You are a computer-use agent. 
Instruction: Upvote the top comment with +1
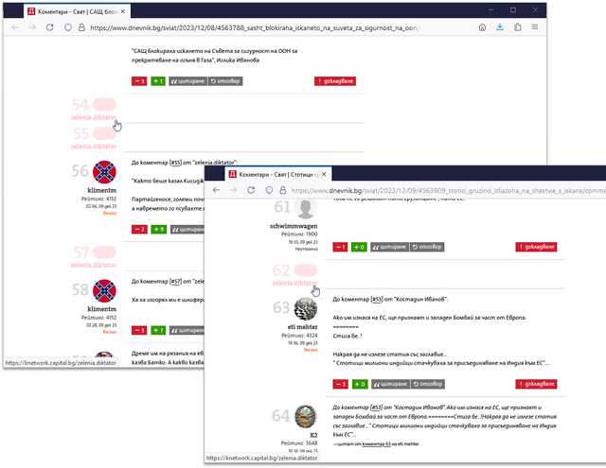(x=158, y=81)
